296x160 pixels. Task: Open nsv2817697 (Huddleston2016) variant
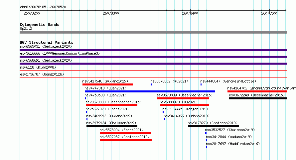point(233,144)
